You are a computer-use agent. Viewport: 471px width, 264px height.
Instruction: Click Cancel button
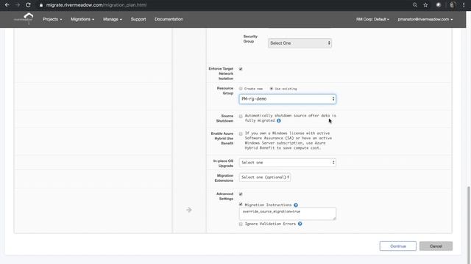pyautogui.click(x=436, y=246)
